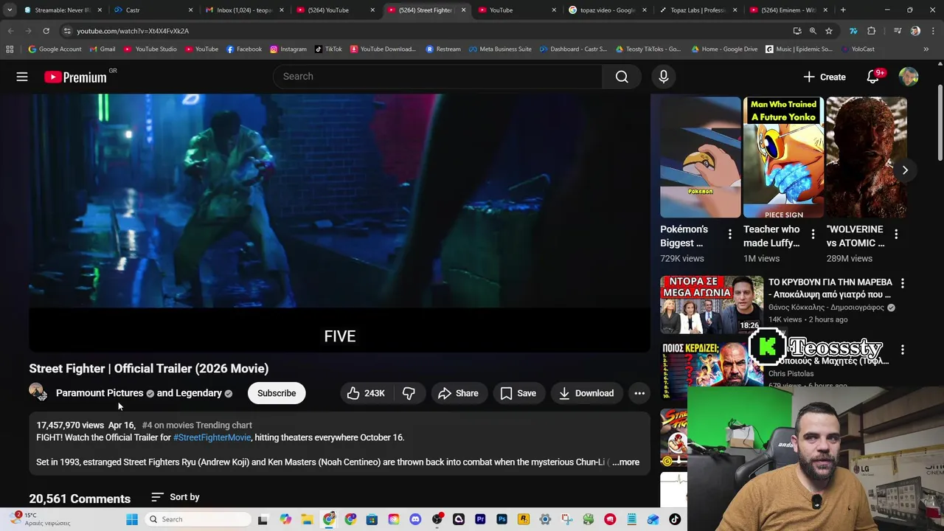This screenshot has height=531, width=944.
Task: Click the video player frame
Action: (x=339, y=223)
